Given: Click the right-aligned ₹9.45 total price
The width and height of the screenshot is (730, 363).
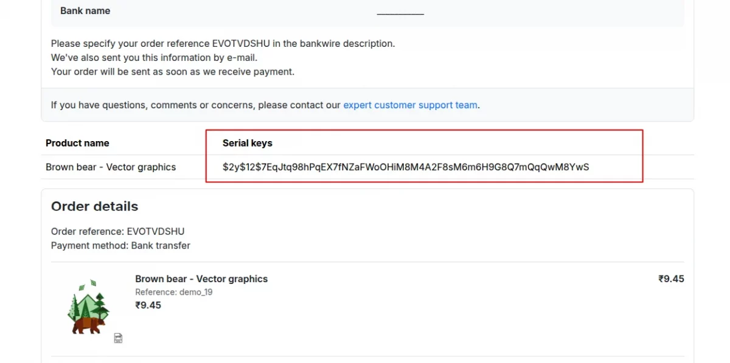Looking at the screenshot, I should (671, 278).
